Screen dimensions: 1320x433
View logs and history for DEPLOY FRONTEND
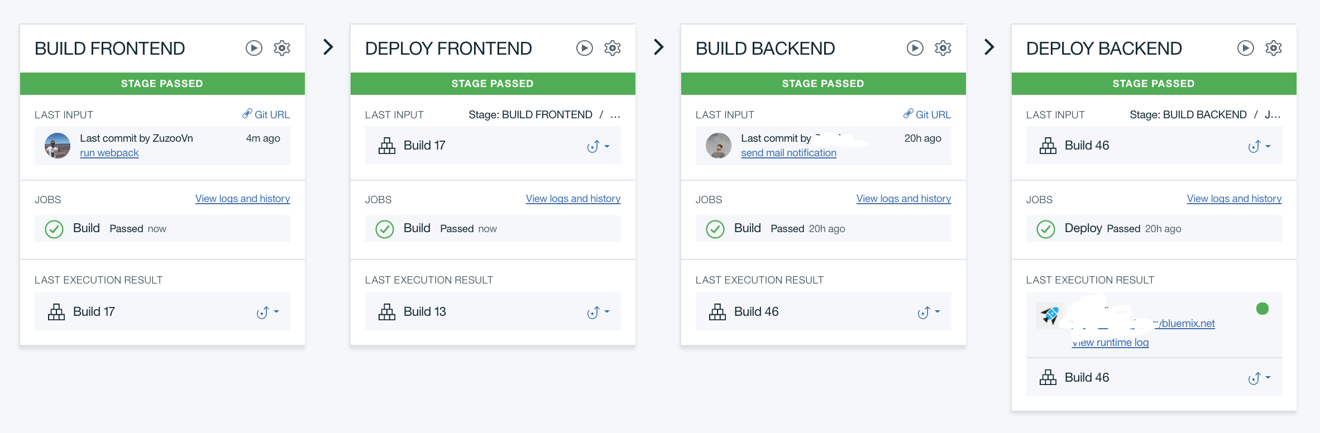point(573,199)
